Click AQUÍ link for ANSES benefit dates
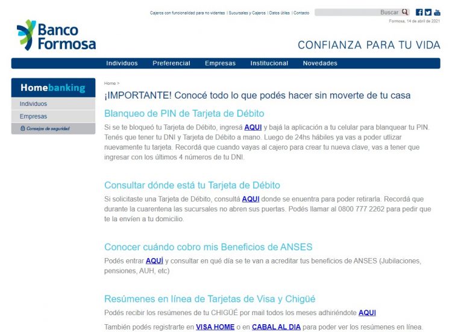Image resolution: width=452 pixels, height=332 pixels. tap(154, 261)
